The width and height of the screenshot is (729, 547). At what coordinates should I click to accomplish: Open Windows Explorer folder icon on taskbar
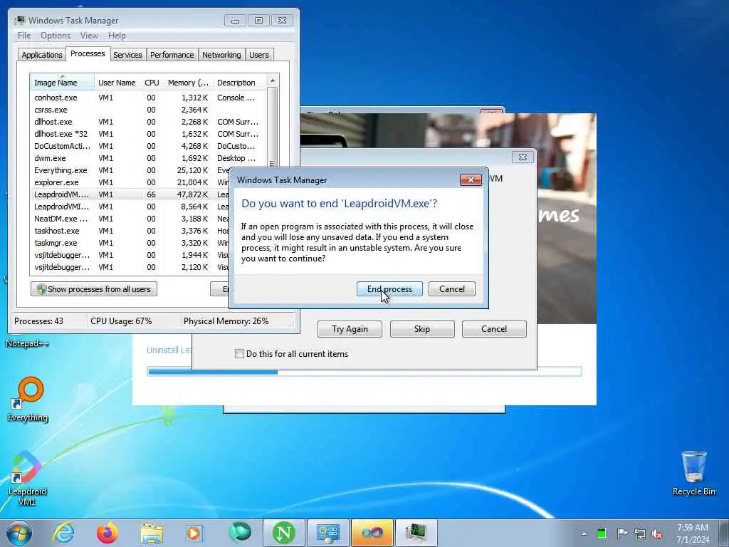(152, 533)
